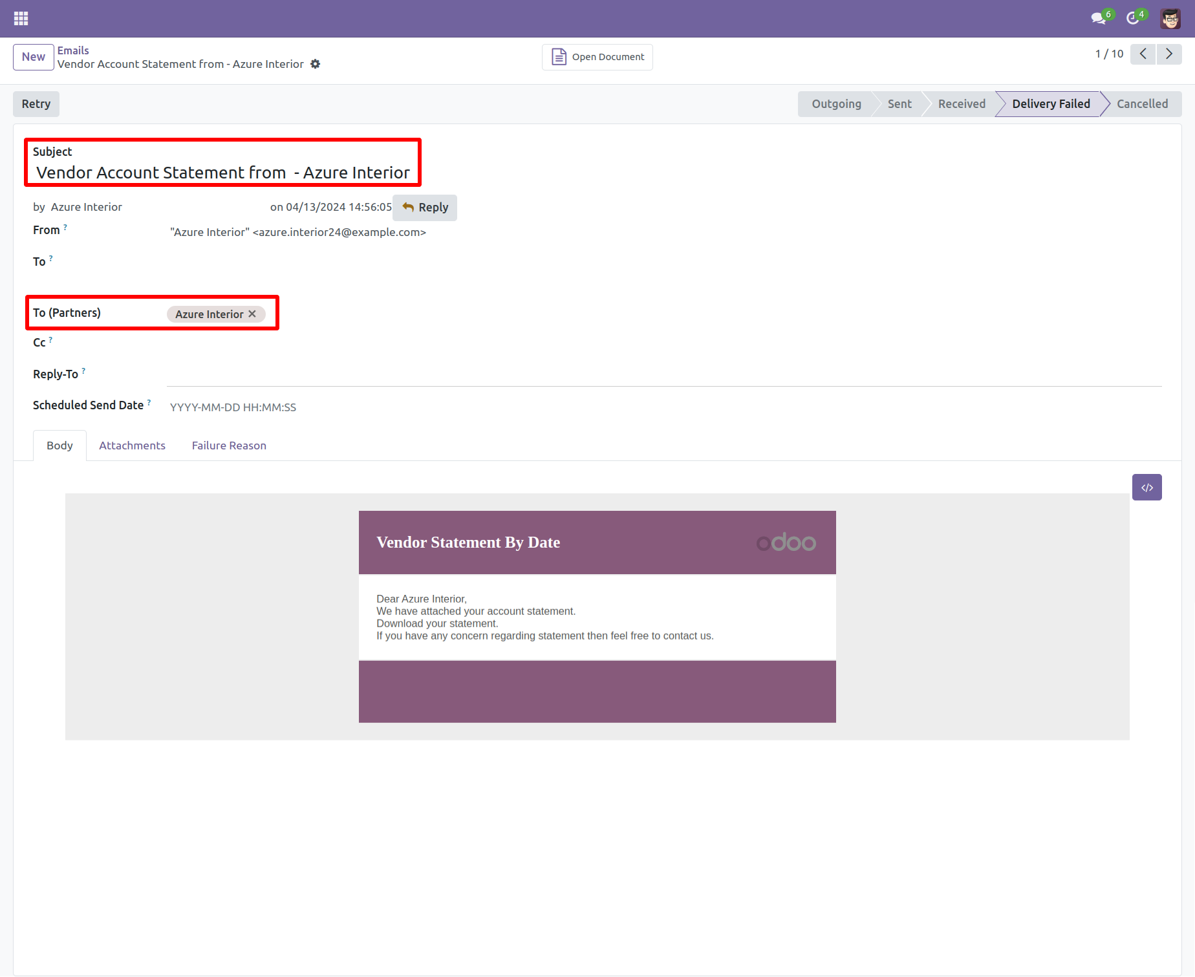The height and width of the screenshot is (977, 1195).
Task: Click the author name Azure Interior
Action: click(x=87, y=207)
